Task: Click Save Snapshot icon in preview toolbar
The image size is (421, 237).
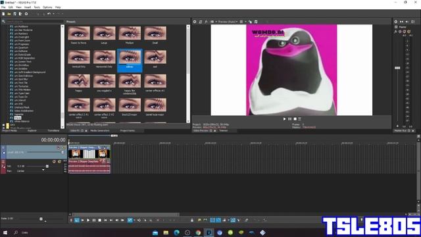Action: click(x=256, y=22)
